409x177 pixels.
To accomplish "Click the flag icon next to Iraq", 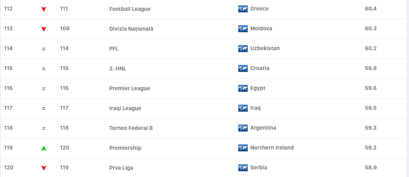I will (243, 108).
